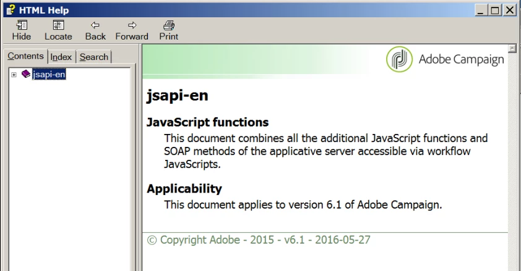
Task: Click the 'applies to version 6.1' sentence
Action: tap(303, 205)
